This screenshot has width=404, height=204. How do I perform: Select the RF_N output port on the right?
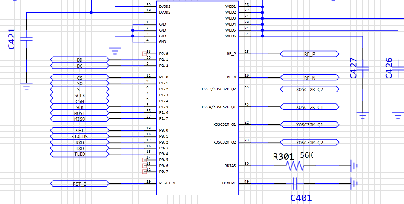(309, 78)
